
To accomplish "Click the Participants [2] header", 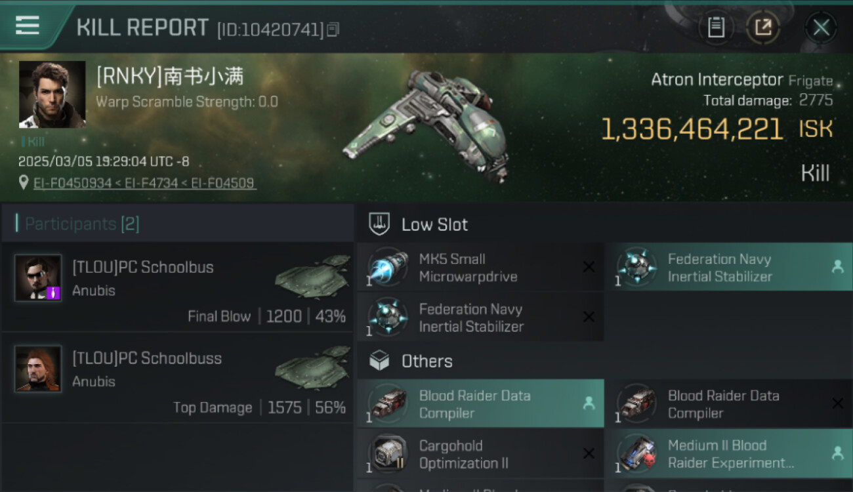I will pos(77,224).
